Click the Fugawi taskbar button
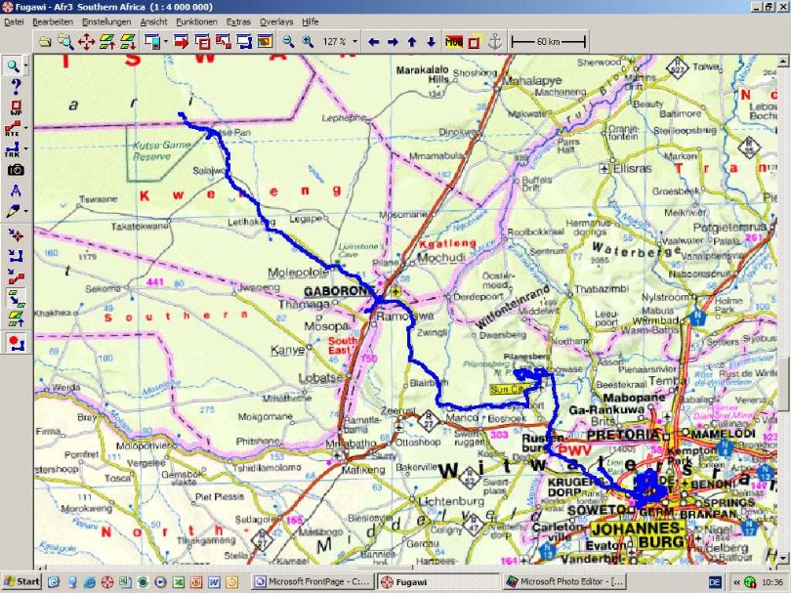This screenshot has height=593, width=791. (438, 581)
